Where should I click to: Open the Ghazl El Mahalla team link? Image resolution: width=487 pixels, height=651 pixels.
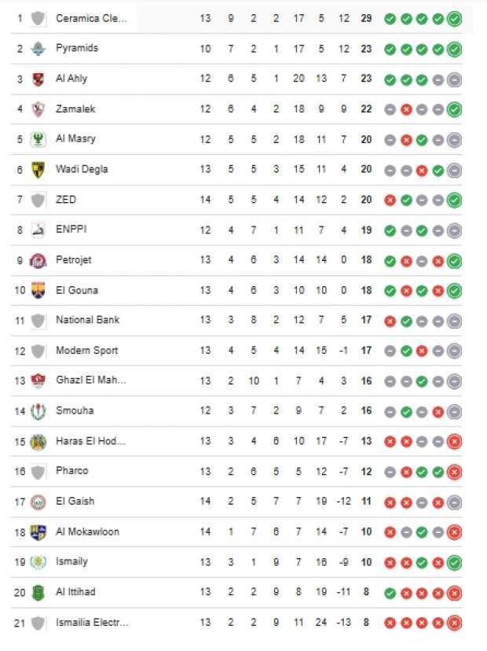[x=90, y=381]
